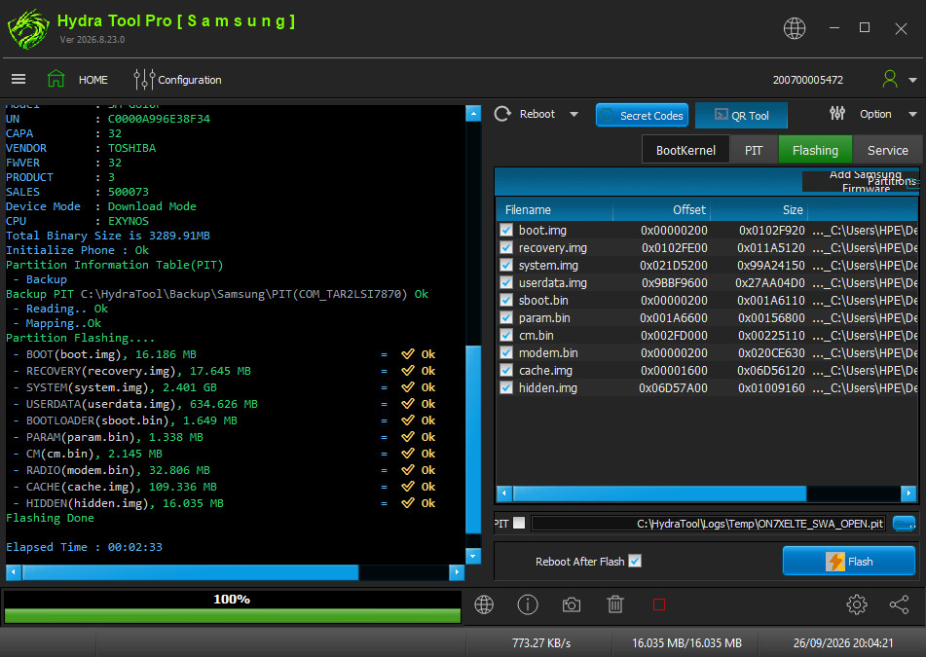
Task: Click the trash can clear-log icon
Action: 615,604
